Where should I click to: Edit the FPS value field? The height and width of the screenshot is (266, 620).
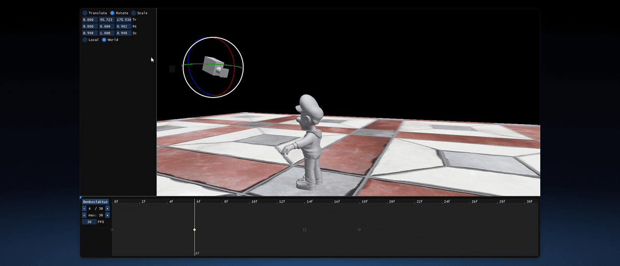tap(89, 222)
